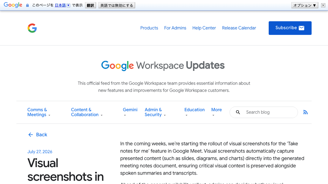Screen dimensions: 328x184
Task: Click the で表示 text in translate bar
Action: coord(77,5)
